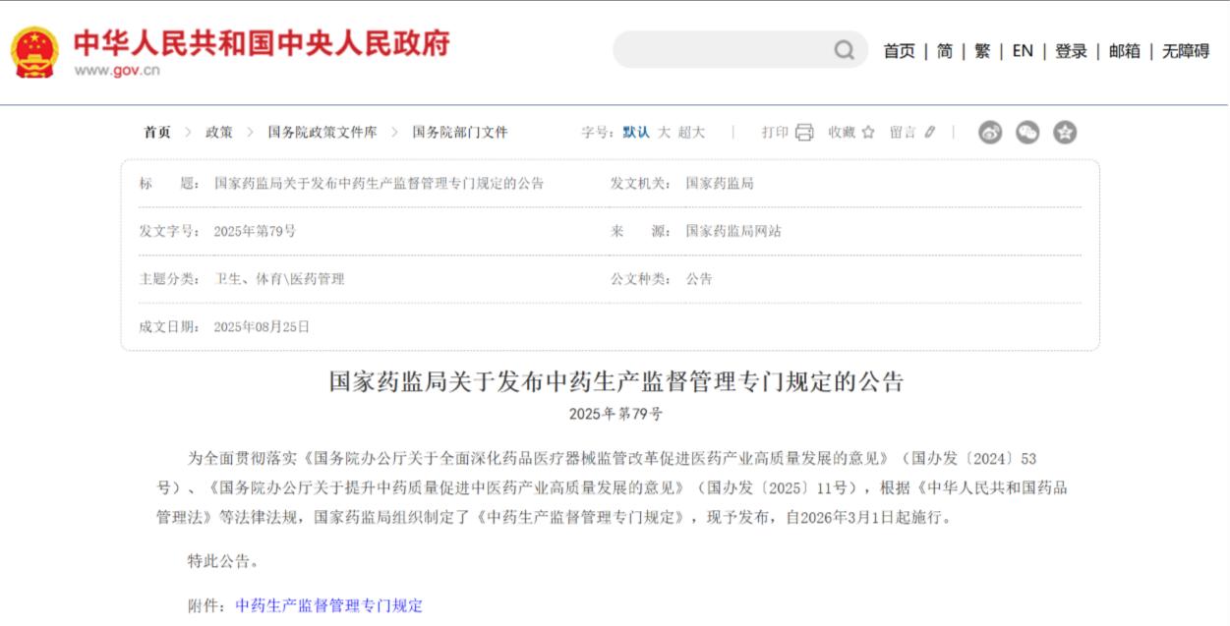Viewport: 1230px width, 626px height.
Task: Click 登录 in the top bar
Action: point(1071,51)
